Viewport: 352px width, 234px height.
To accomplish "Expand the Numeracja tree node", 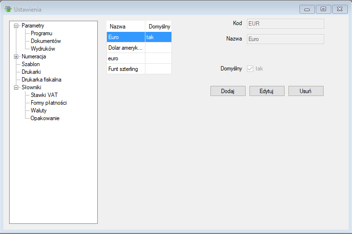I will [16, 56].
